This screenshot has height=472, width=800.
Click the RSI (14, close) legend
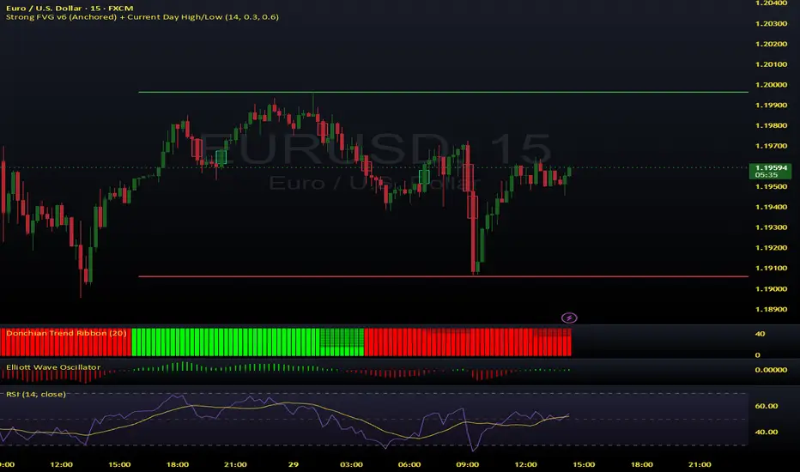point(36,394)
